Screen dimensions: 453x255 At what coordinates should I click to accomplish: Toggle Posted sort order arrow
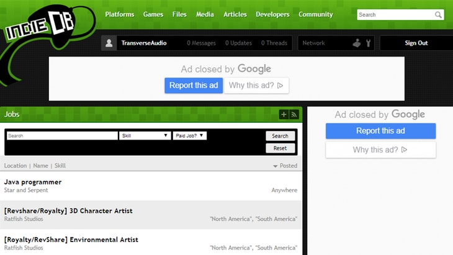(275, 166)
